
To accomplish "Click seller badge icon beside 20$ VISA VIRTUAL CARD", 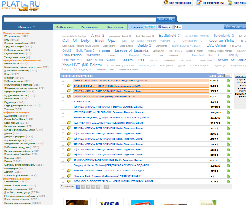I will (69, 149).
